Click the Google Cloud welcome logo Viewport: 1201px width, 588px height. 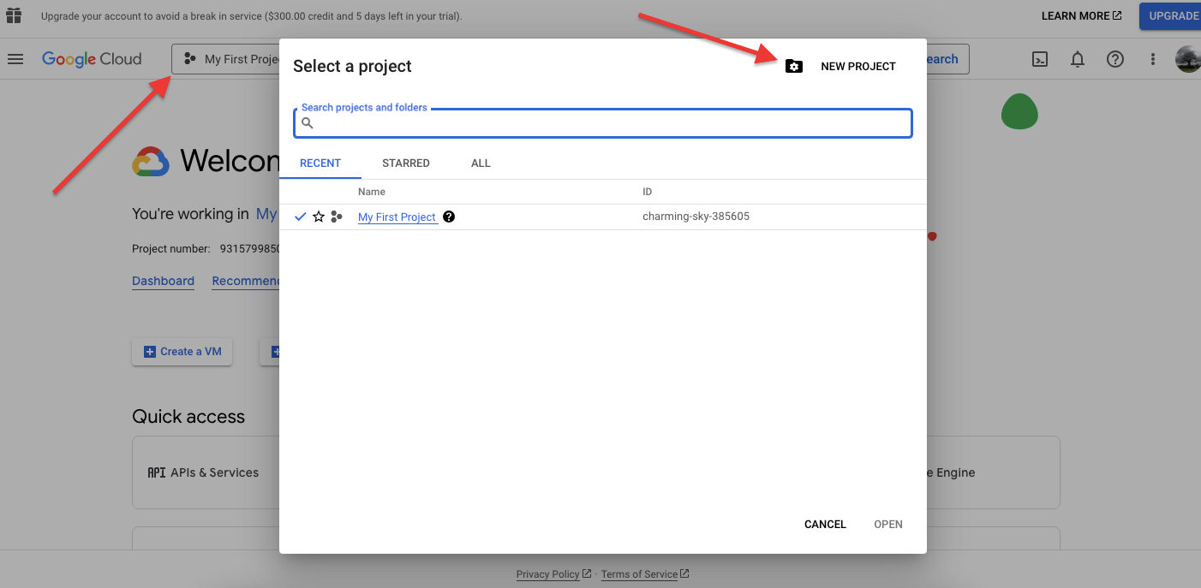tap(151, 162)
